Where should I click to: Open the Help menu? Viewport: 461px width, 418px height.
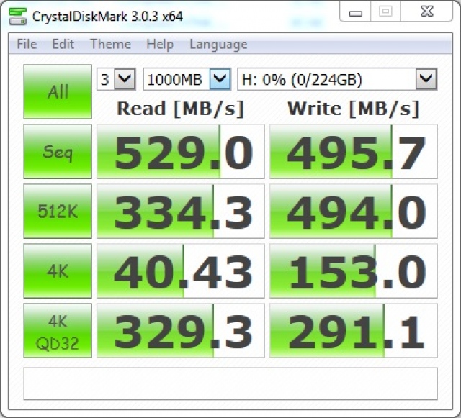(x=160, y=45)
